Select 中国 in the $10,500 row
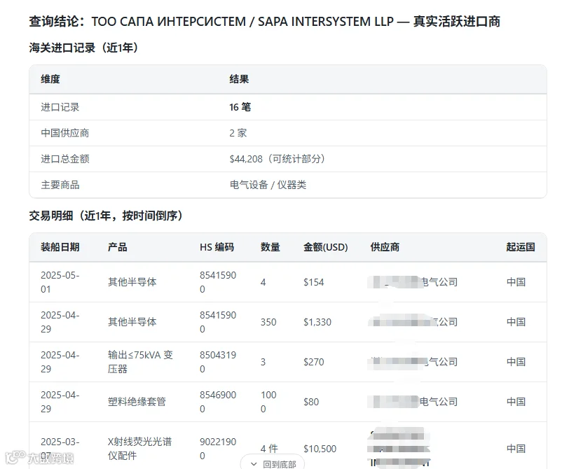The width and height of the screenshot is (562, 469). tap(516, 449)
